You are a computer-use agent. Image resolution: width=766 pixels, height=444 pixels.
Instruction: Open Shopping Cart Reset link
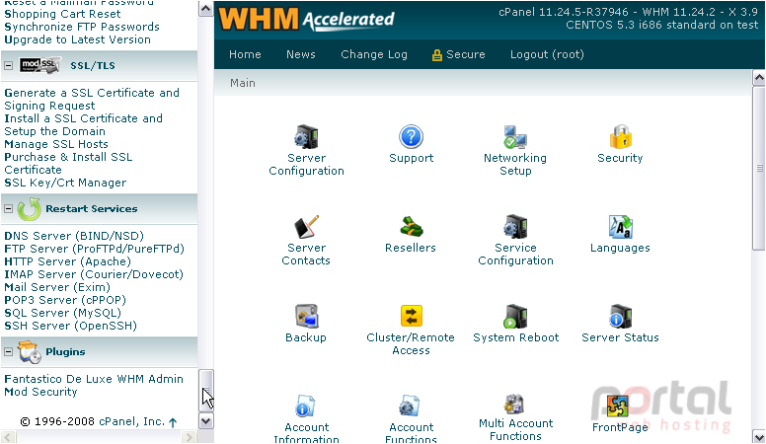(x=62, y=14)
